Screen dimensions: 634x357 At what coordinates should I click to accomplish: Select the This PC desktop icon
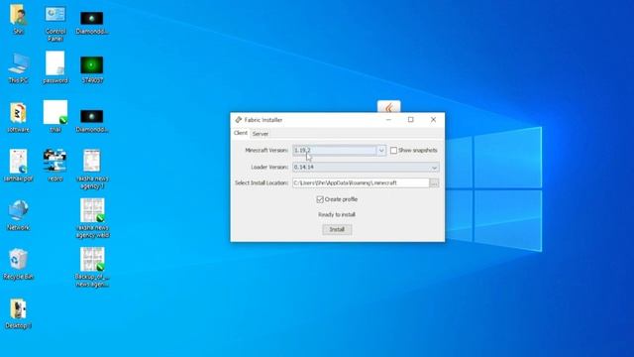point(18,68)
